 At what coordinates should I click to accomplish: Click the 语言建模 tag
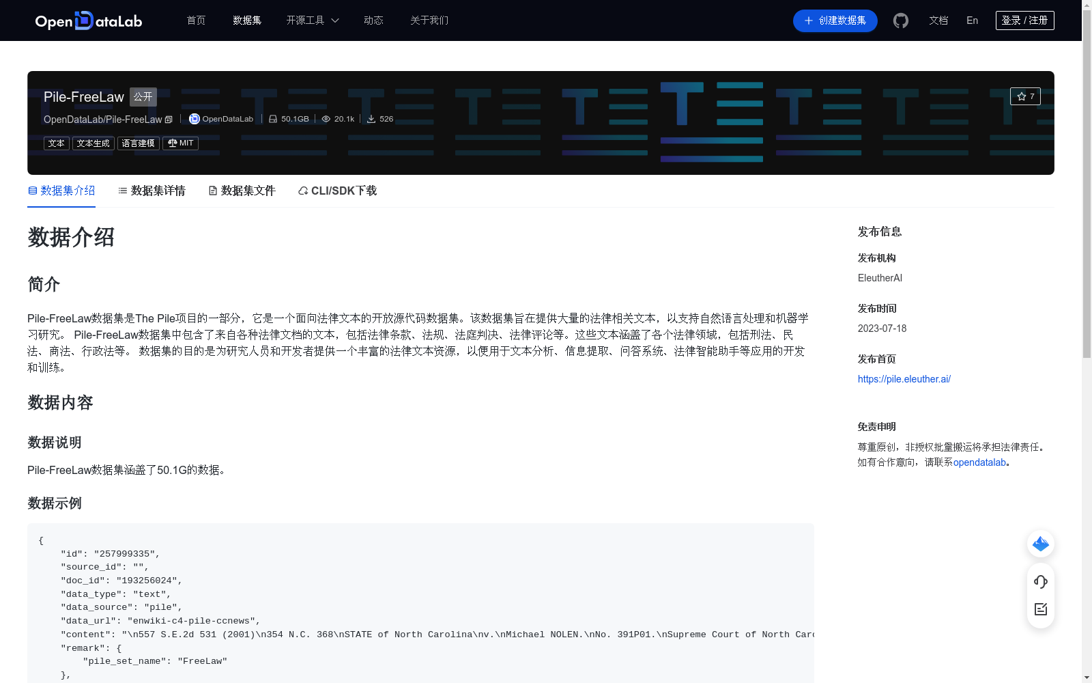139,143
